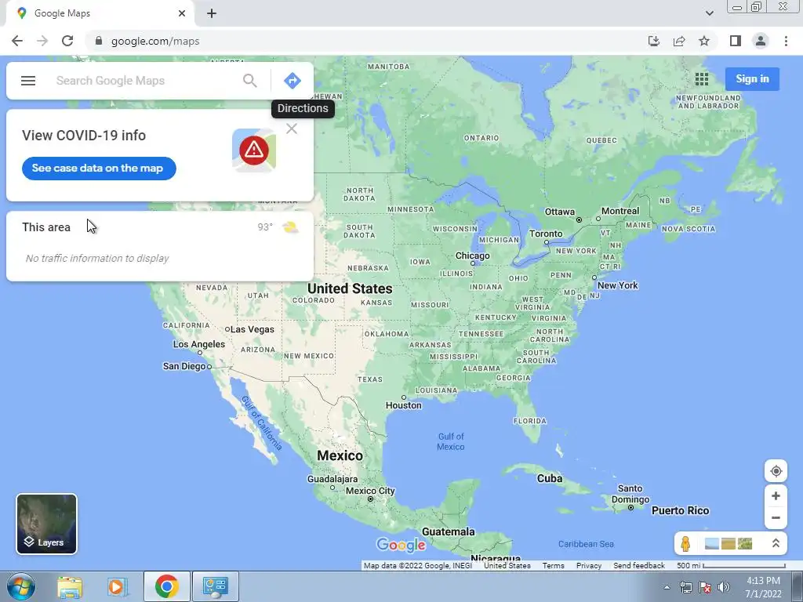
Task: Click the install app icon in address bar
Action: coord(654,41)
